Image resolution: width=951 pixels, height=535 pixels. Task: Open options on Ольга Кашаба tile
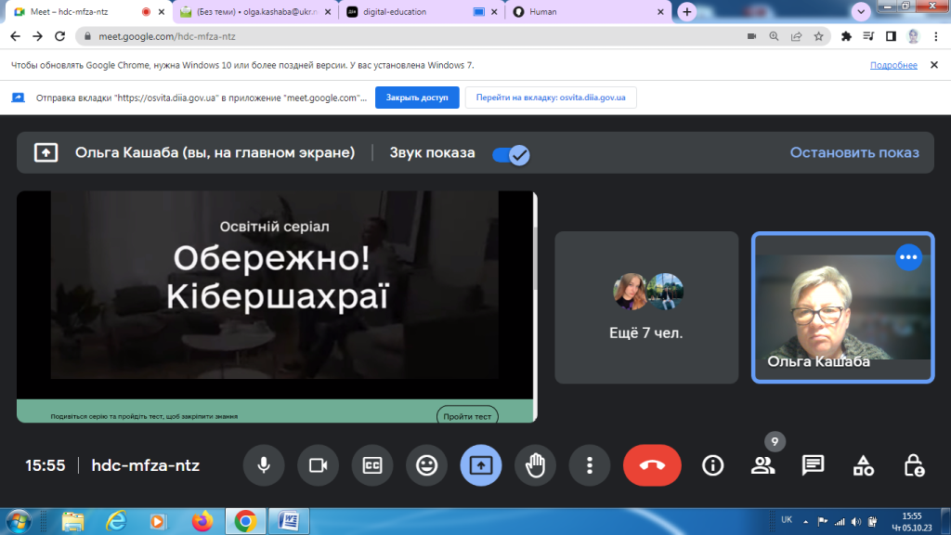tap(908, 257)
